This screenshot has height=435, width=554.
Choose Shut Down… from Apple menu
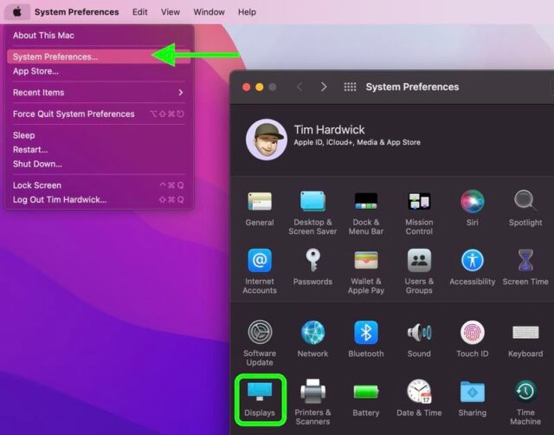[98, 164]
